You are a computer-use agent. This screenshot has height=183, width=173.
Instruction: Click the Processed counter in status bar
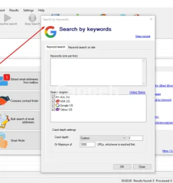[x=164, y=181]
